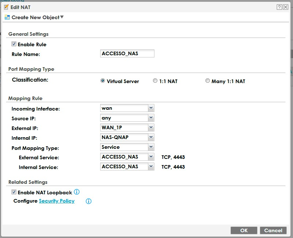Change the Port Mapping Type Service dropdown
The width and height of the screenshot is (293, 238).
pos(151,147)
